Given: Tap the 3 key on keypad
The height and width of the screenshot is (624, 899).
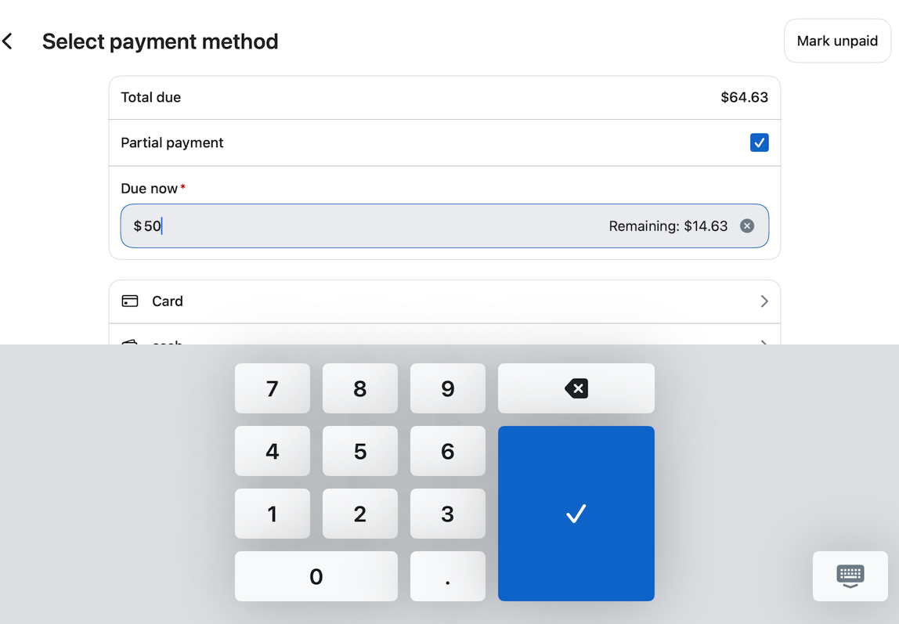Looking at the screenshot, I should (448, 514).
